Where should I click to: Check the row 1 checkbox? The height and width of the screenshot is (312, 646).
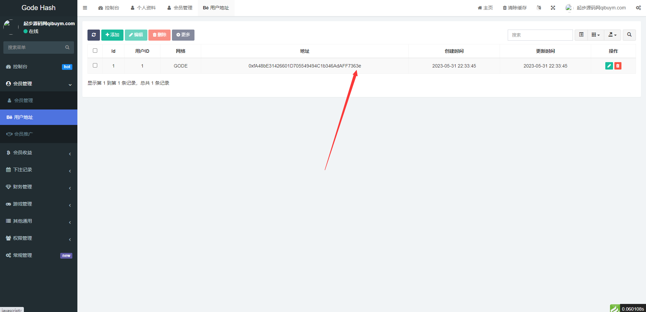[x=95, y=65]
